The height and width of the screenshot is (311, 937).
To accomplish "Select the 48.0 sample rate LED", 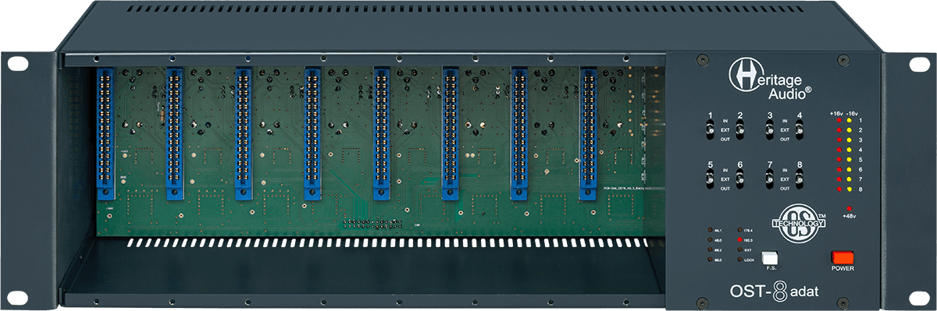I will (709, 241).
